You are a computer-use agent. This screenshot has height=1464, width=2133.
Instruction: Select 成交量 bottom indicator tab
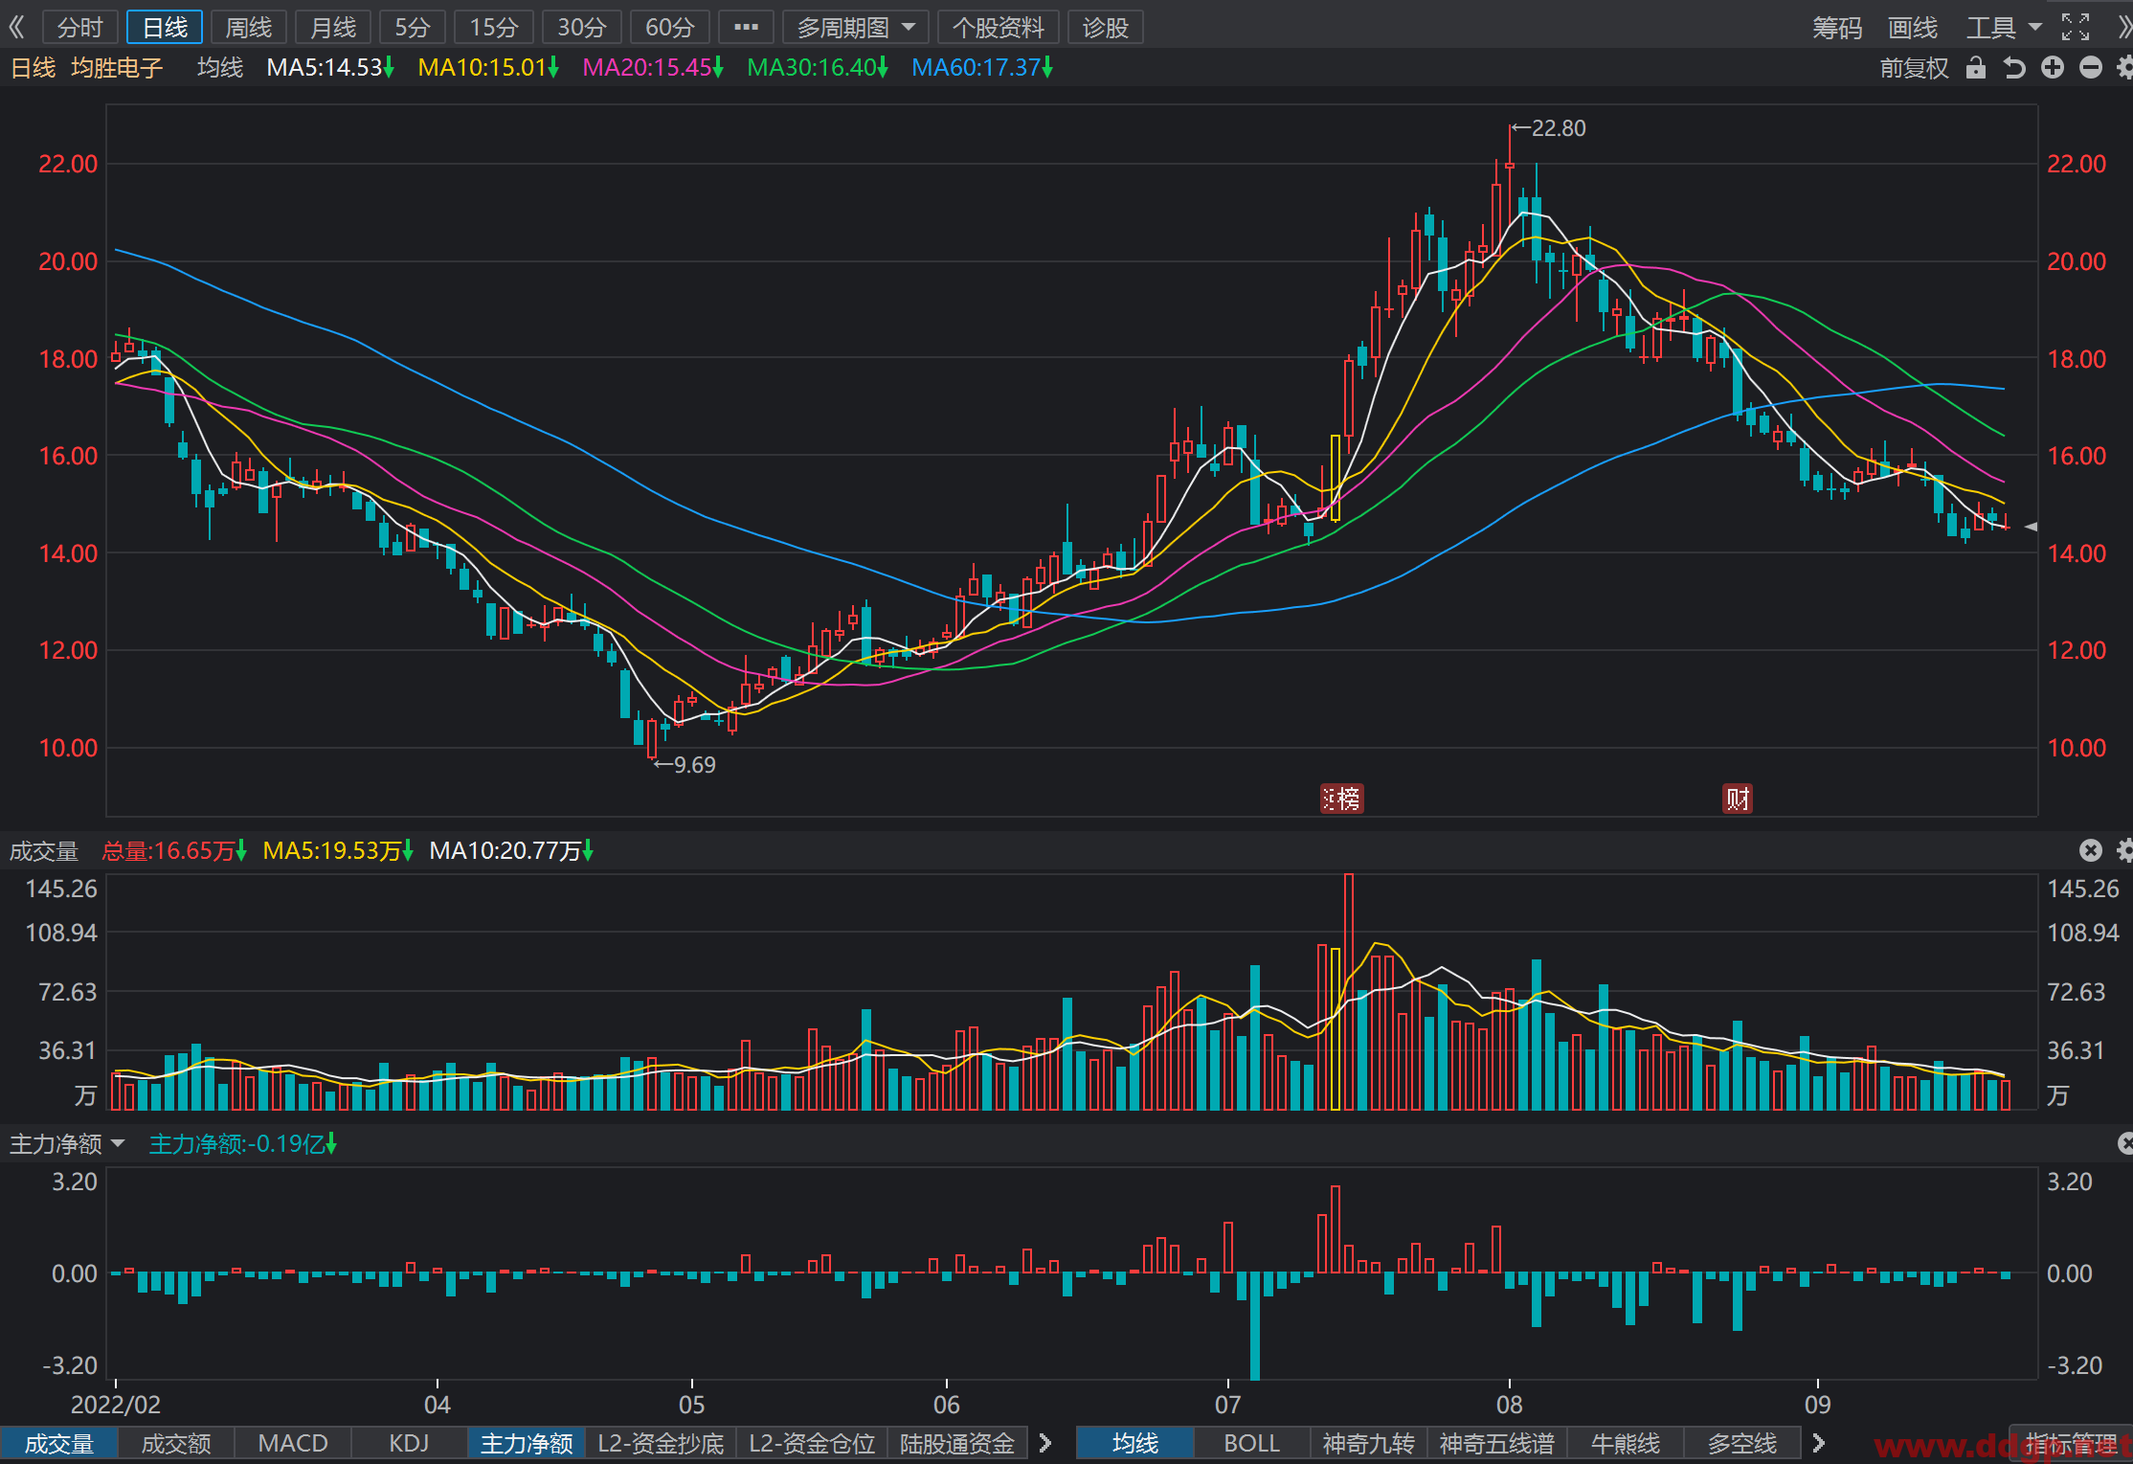(x=58, y=1444)
